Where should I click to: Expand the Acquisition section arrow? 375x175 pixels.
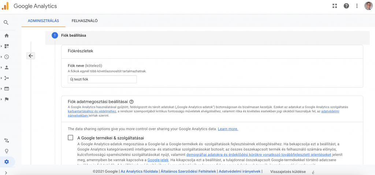[x=1, y=78]
